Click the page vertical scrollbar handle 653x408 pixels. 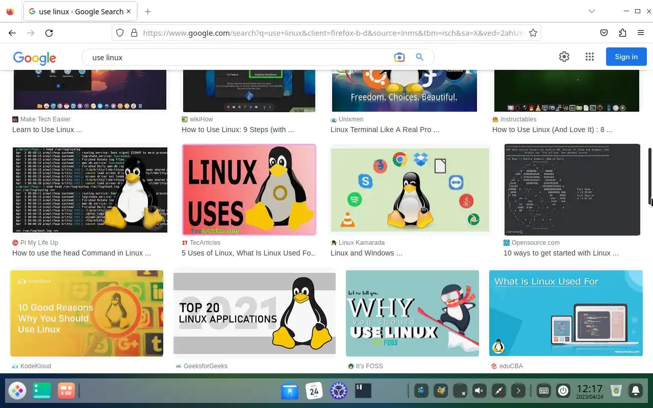(x=650, y=176)
